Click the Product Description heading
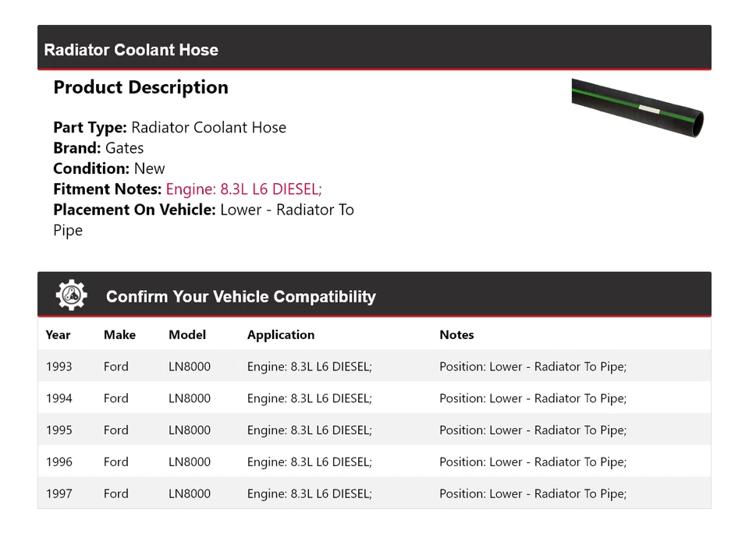This screenshot has width=749, height=534. [140, 87]
